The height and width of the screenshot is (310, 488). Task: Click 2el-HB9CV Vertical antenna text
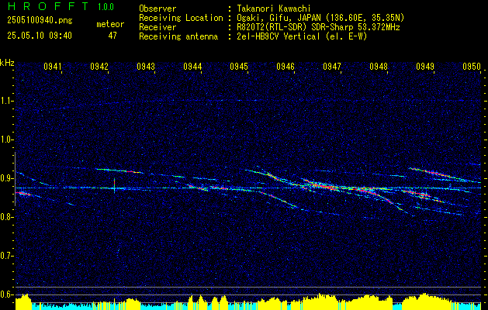pos(303,36)
